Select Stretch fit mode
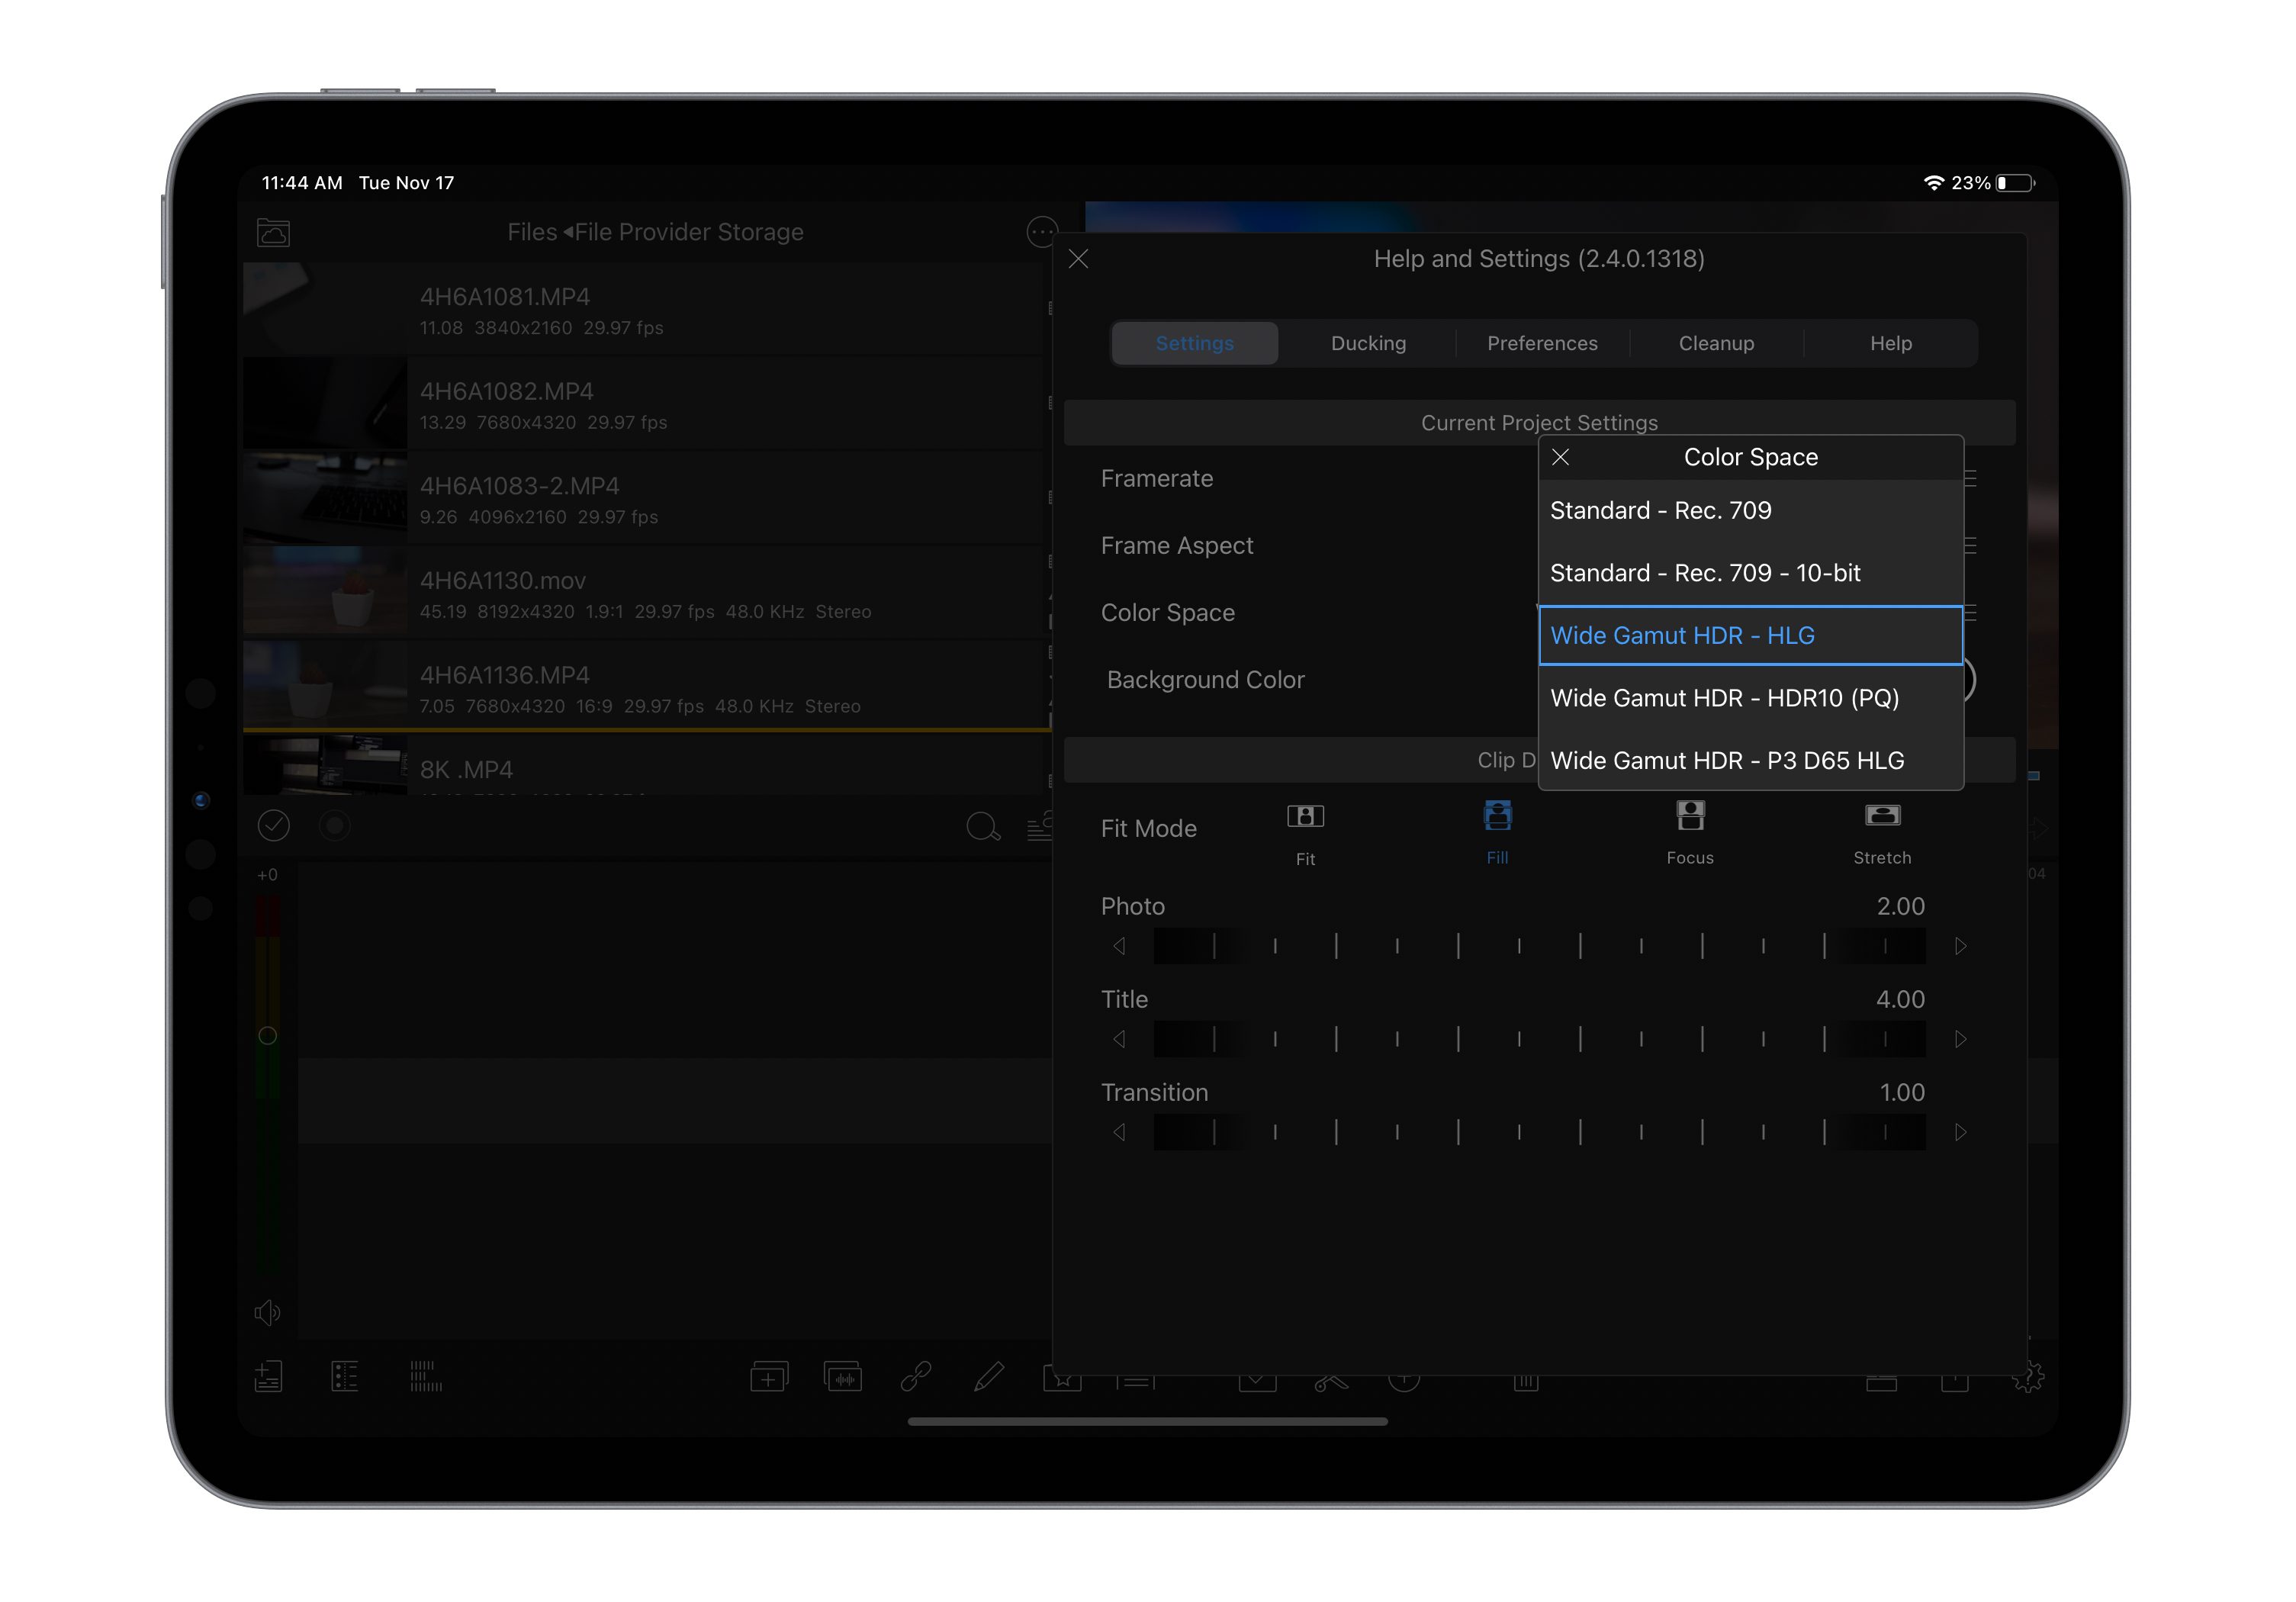Image resolution: width=2296 pixels, height=1602 pixels. (x=1882, y=832)
